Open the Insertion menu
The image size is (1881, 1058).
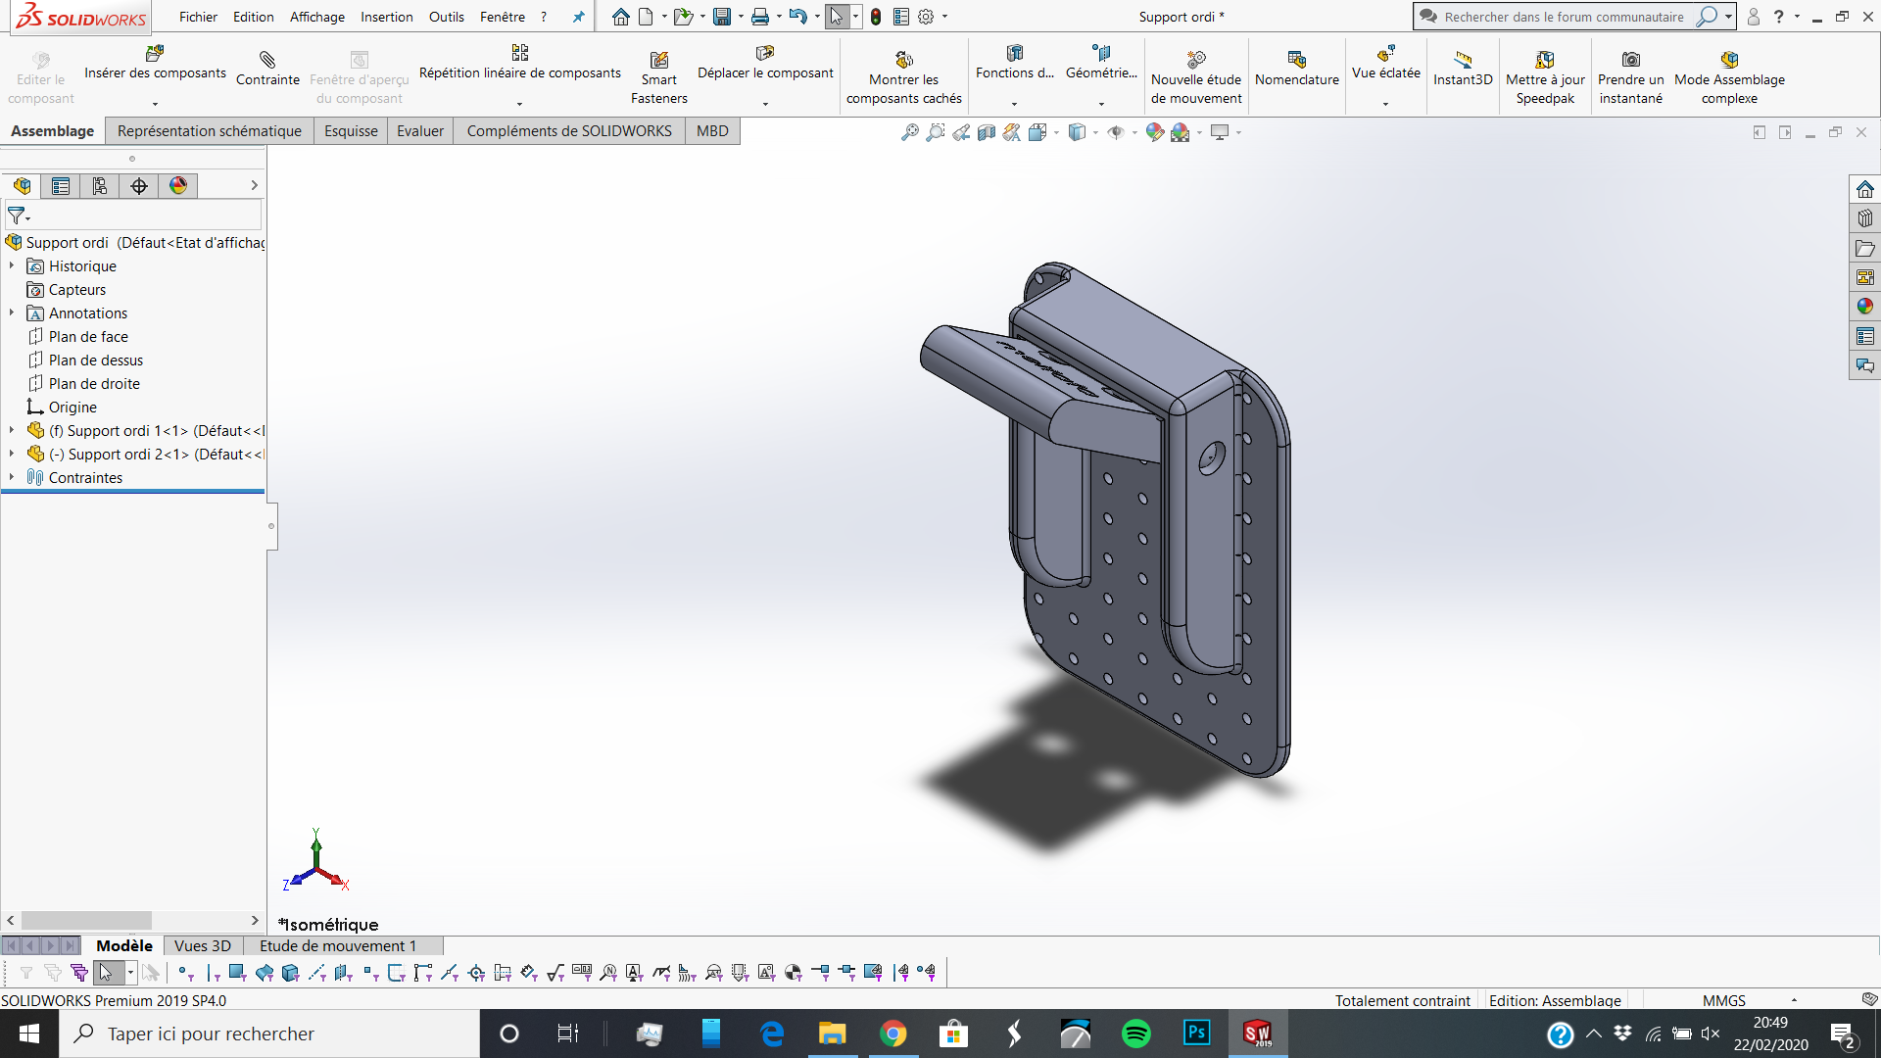coord(386,17)
